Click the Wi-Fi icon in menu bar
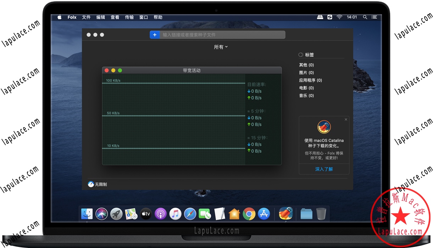The image size is (433, 248). (x=339, y=17)
